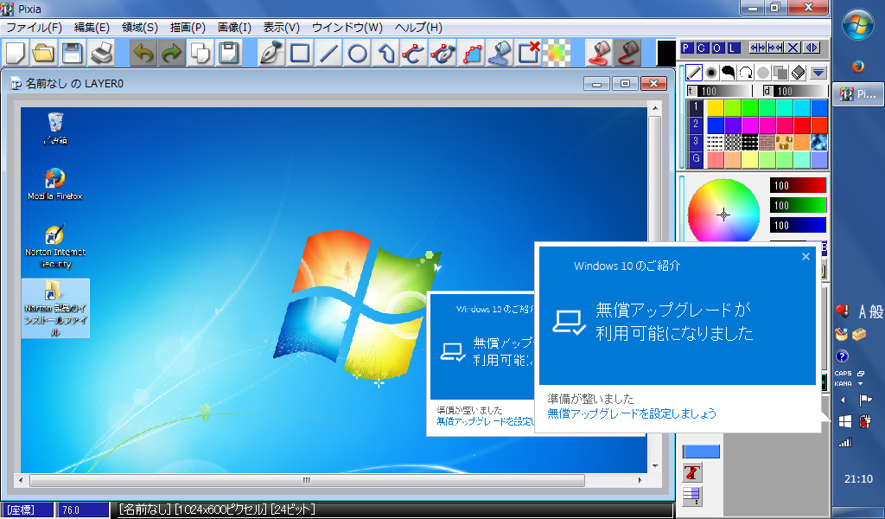Open the 領域(S) menu
This screenshot has height=519, width=885.
tap(139, 27)
